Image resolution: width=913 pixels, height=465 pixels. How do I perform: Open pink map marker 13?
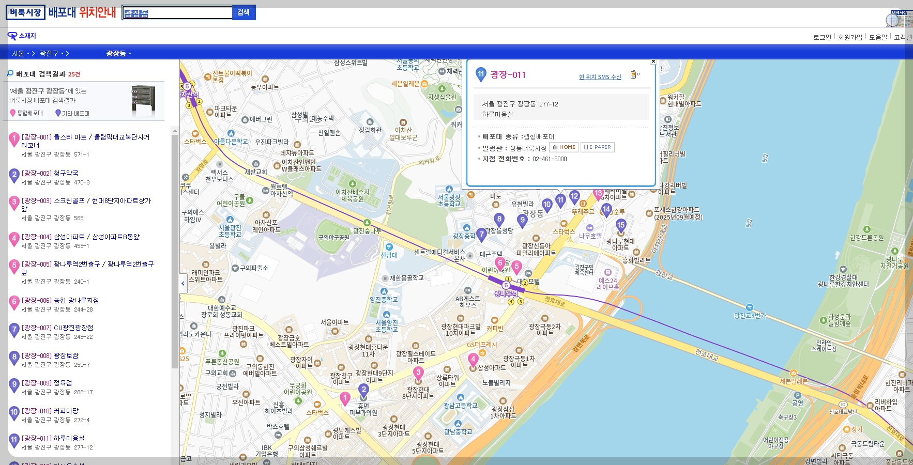click(x=598, y=195)
